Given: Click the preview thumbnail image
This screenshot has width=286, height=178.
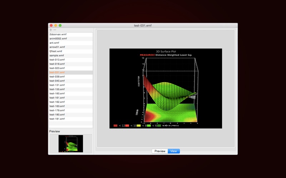Looking at the screenshot, I should point(71,143).
